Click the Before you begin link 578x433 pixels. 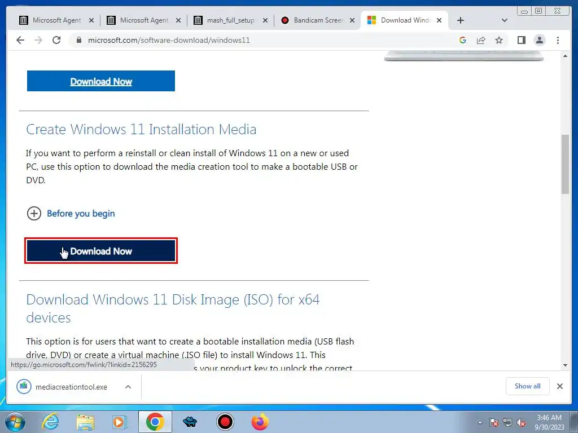pyautogui.click(x=81, y=213)
